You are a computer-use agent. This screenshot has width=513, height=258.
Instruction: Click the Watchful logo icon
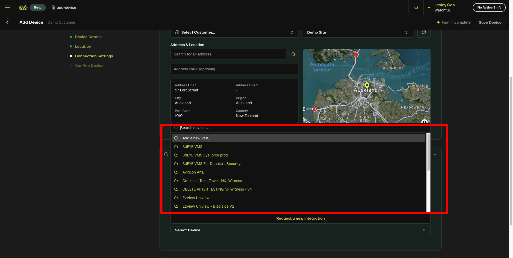[x=23, y=7]
